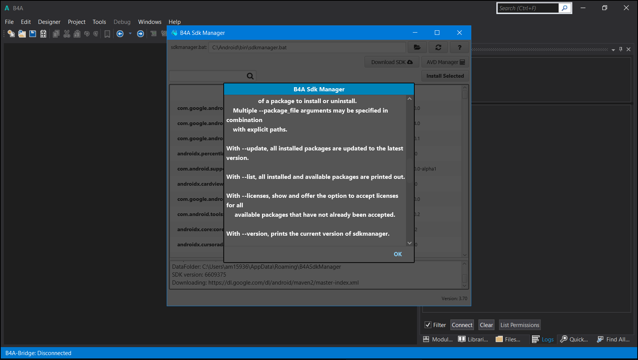638x360 pixels.
Task: Click the new file icon in B4A toolbar
Action: coord(11,34)
